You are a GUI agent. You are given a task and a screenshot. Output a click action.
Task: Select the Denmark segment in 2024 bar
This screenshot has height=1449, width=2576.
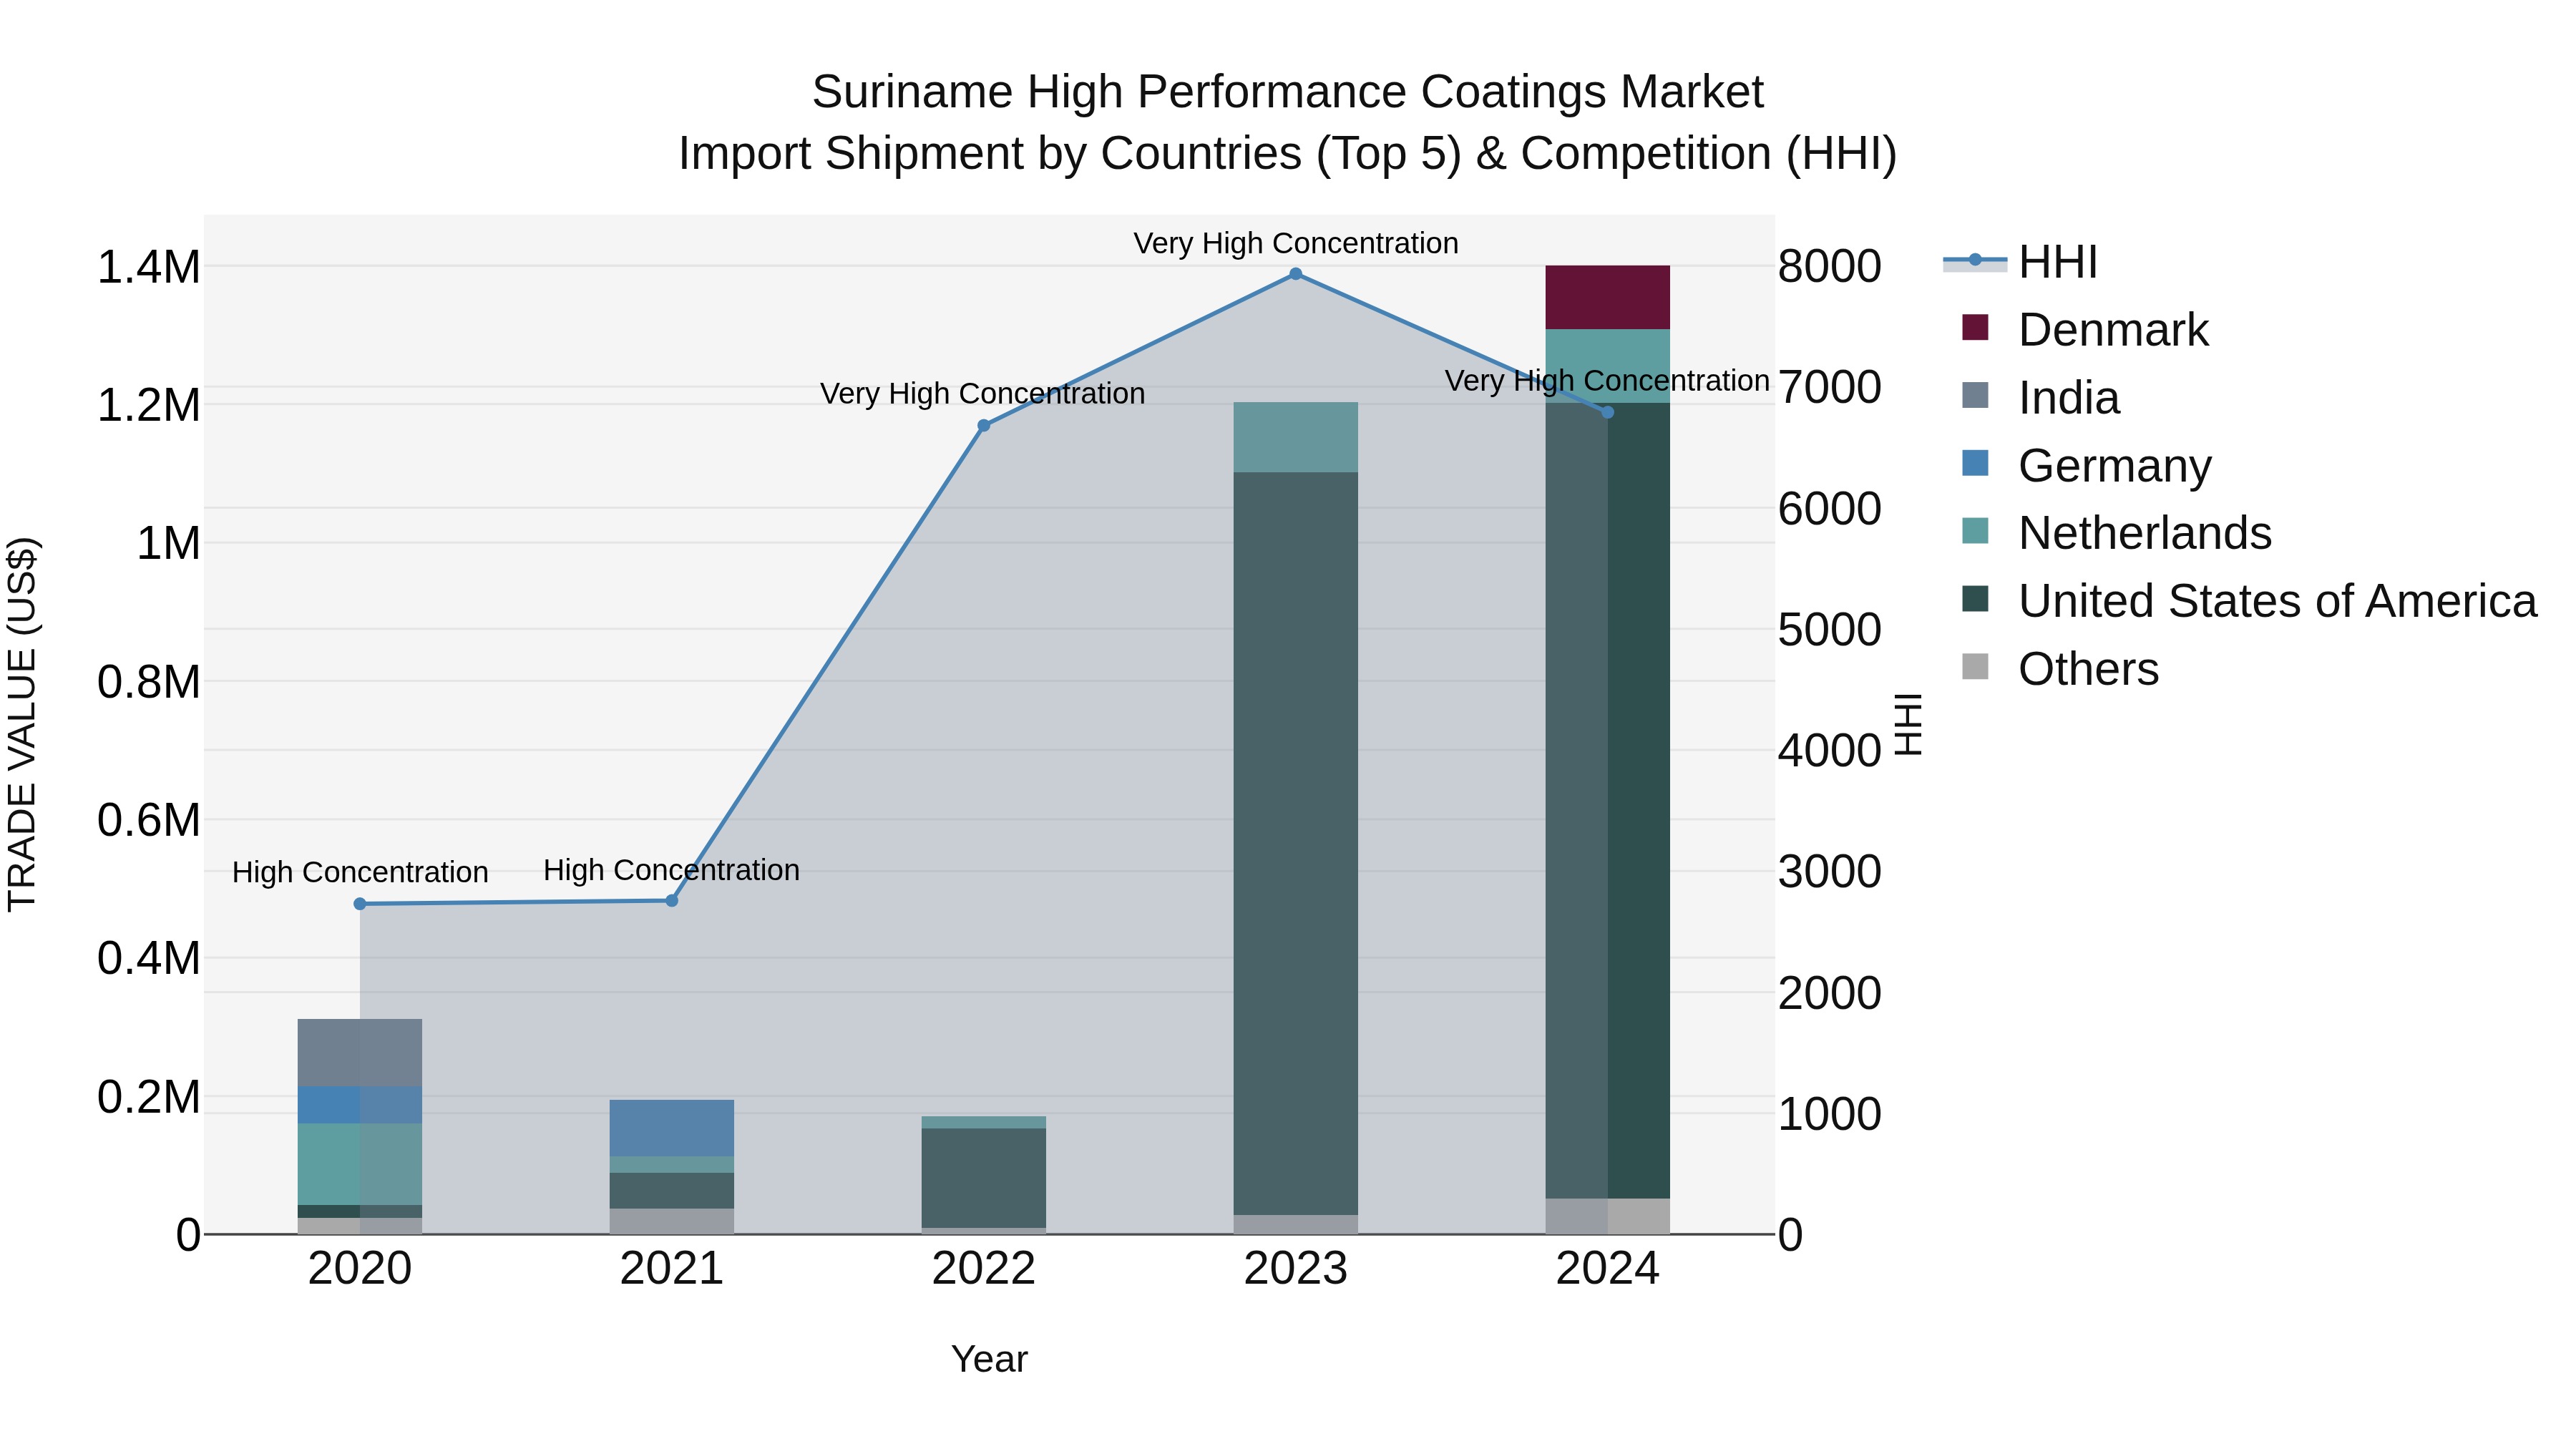tap(1608, 298)
